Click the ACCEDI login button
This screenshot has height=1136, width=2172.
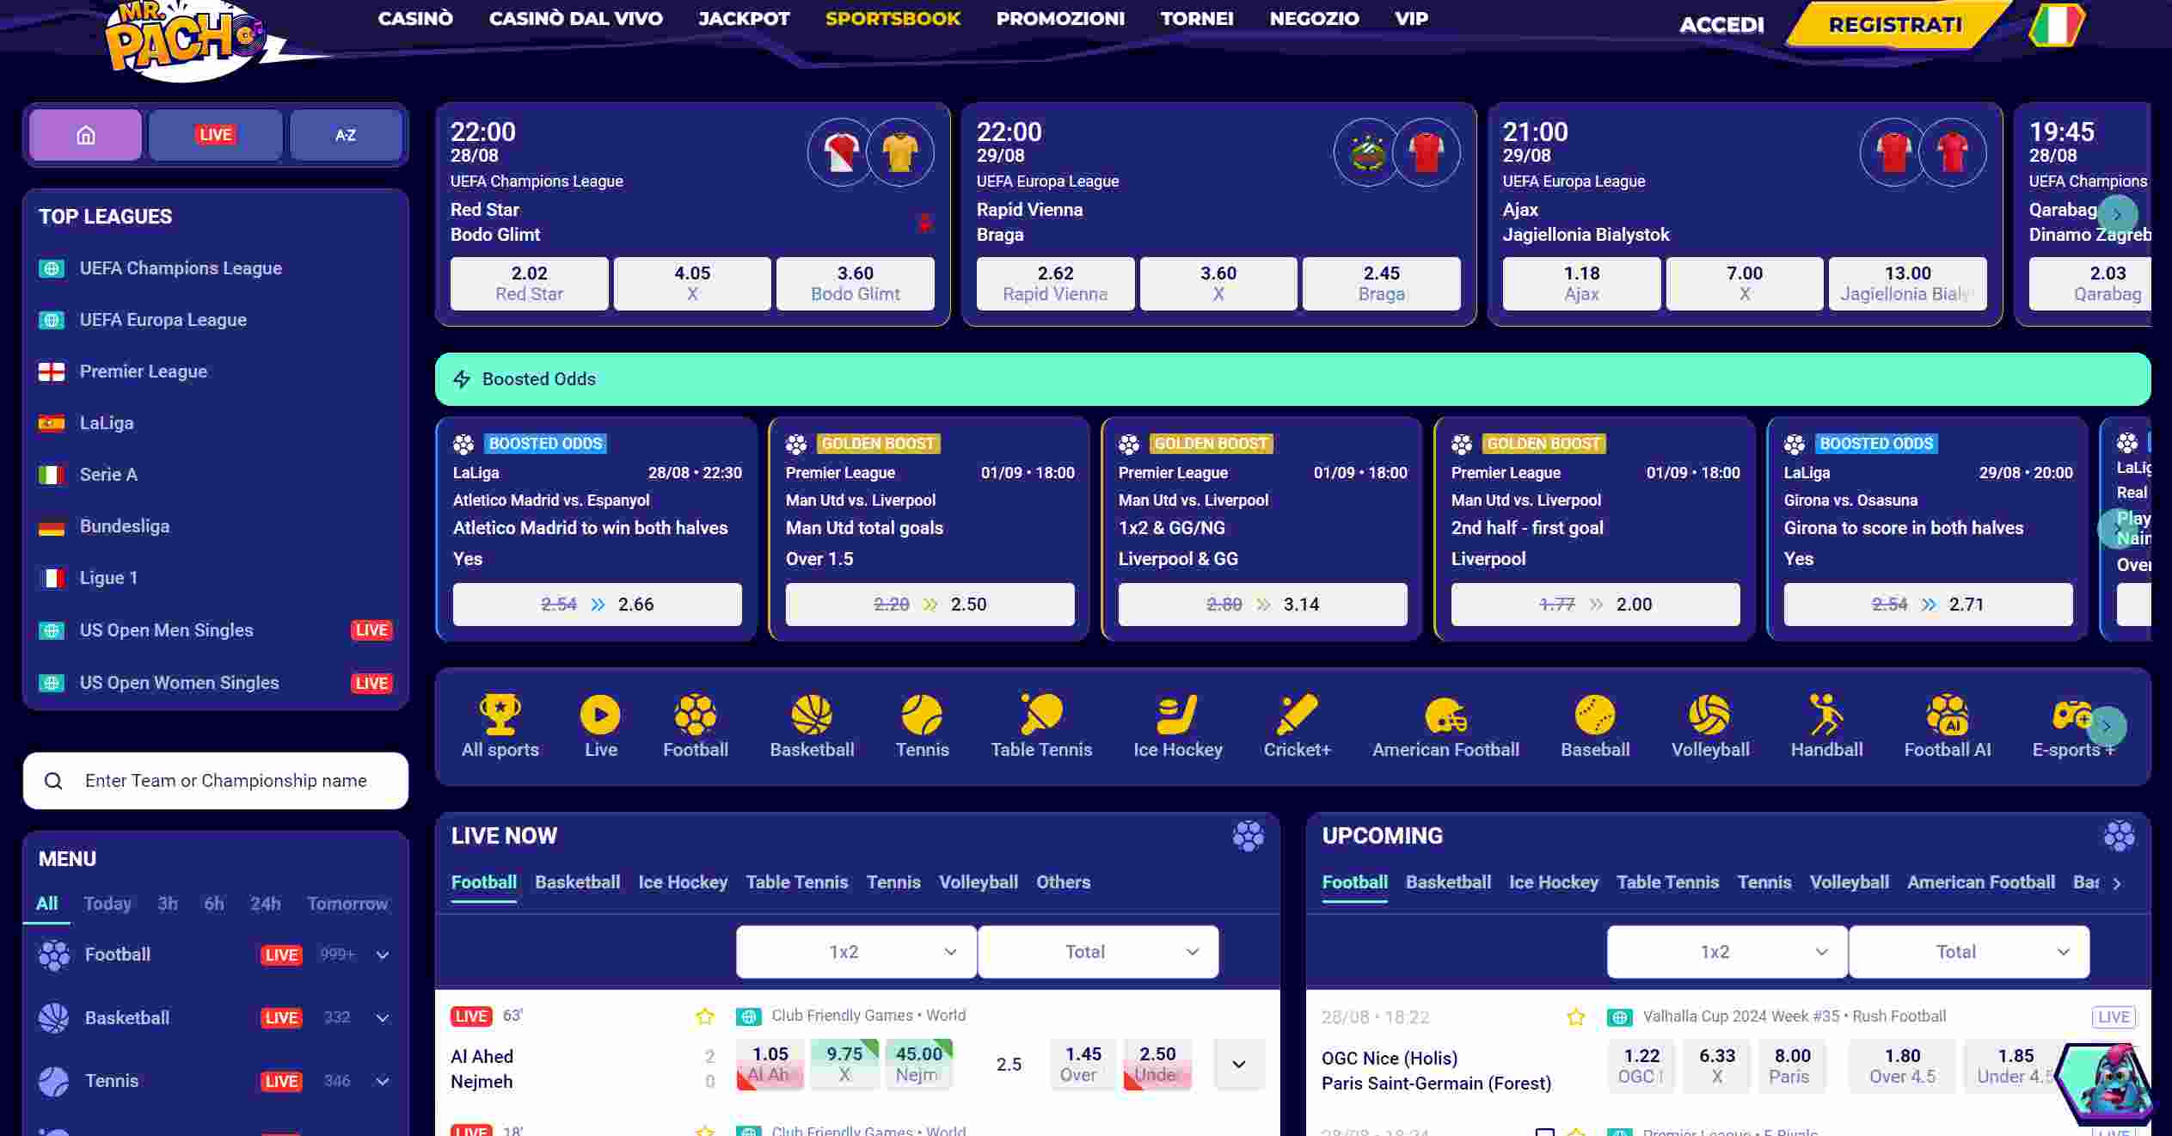point(1720,24)
